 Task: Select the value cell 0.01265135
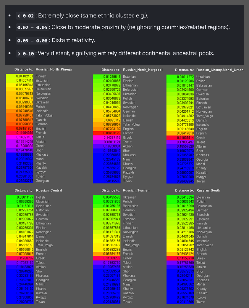point(107,206)
